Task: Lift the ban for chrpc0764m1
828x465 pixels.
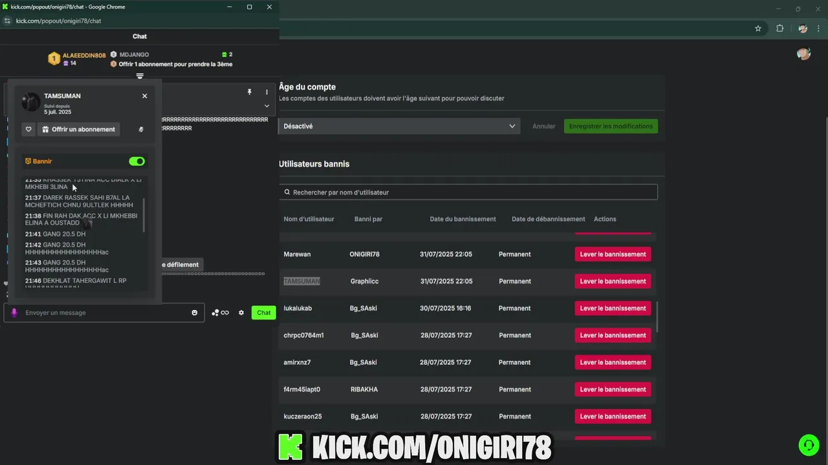Action: 613,335
